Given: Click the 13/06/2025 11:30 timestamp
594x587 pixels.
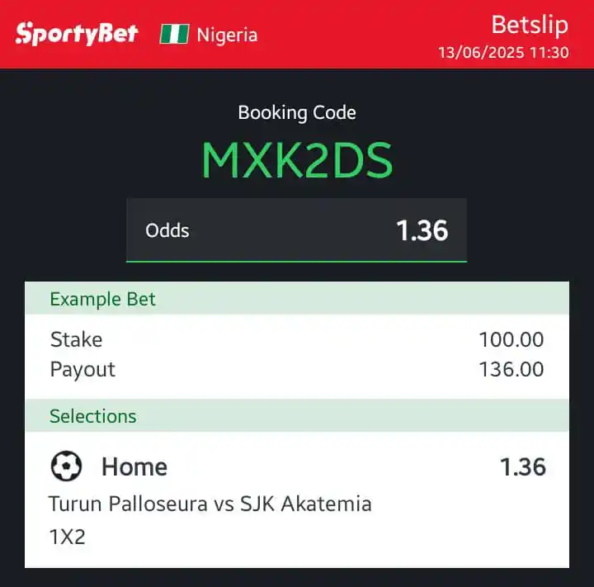Looking at the screenshot, I should click(x=503, y=52).
